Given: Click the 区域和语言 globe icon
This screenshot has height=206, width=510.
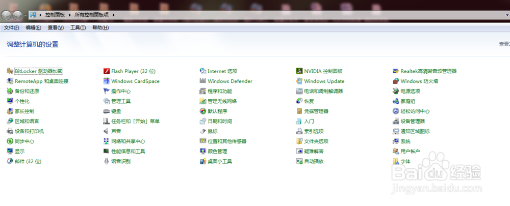Looking at the screenshot, I should [x=10, y=122].
